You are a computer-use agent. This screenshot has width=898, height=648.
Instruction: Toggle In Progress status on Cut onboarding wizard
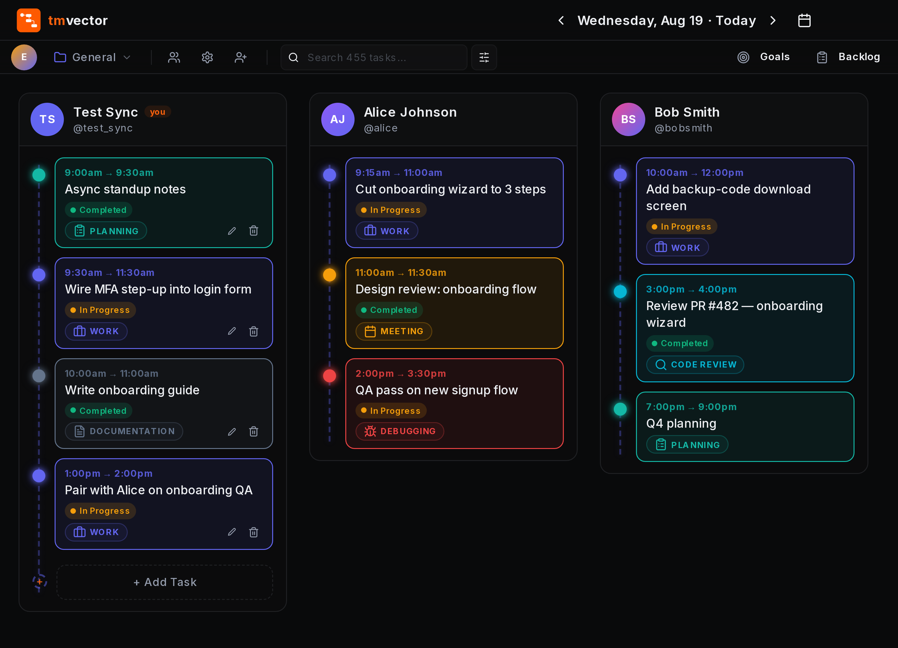click(391, 210)
